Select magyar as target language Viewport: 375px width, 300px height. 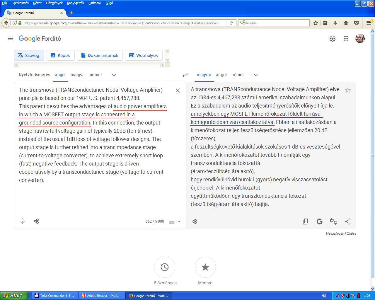(204, 75)
